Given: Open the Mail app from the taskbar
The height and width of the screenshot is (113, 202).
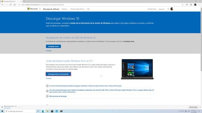Looking at the screenshot, I should 57,111.
